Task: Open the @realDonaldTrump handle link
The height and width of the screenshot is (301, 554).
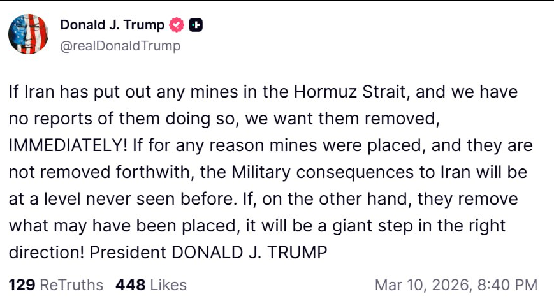Action: pyautogui.click(x=120, y=46)
